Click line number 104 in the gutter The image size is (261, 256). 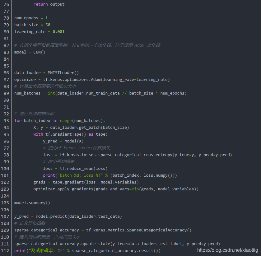(x=5, y=196)
